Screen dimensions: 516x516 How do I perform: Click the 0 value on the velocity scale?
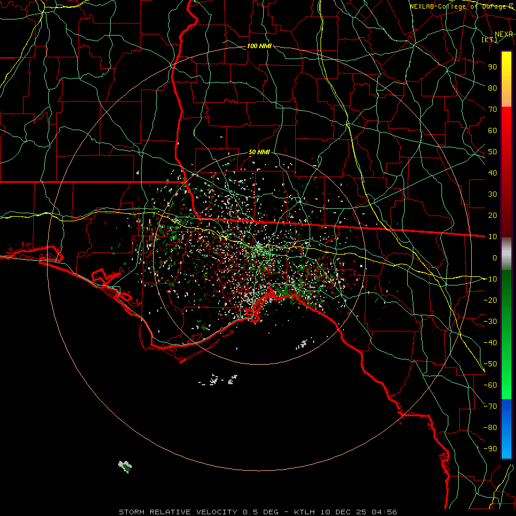point(495,257)
